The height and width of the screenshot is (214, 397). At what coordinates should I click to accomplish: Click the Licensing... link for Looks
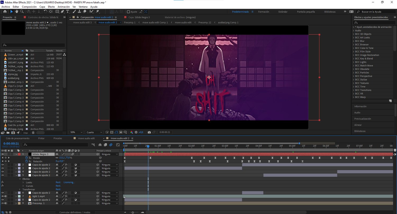point(69,182)
